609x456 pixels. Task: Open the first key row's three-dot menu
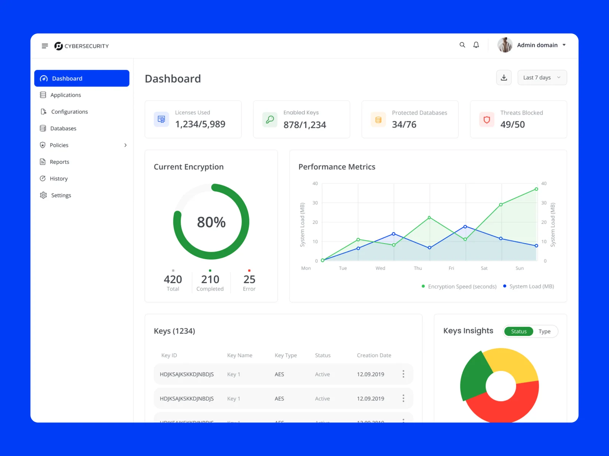point(403,374)
